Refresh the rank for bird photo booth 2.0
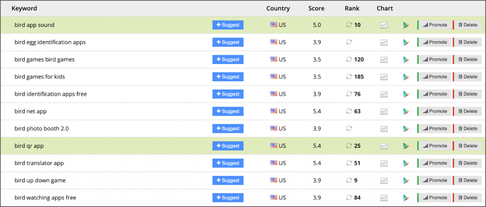Viewport: 486px width, 207px height. [x=349, y=129]
